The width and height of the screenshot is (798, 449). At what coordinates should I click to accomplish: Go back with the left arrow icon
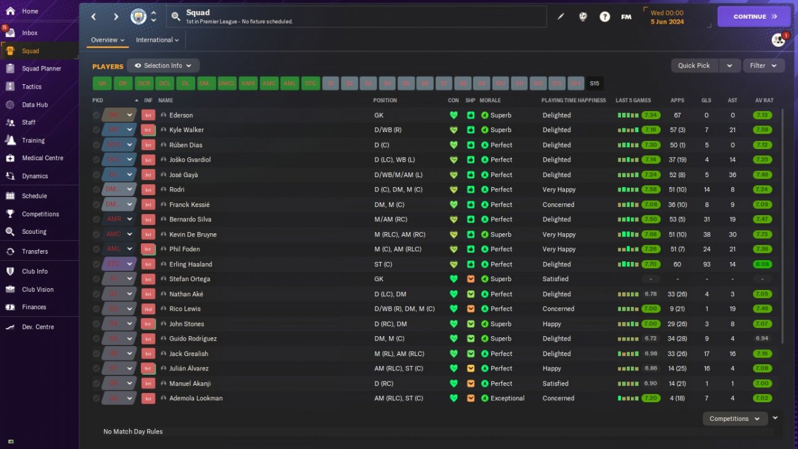(x=94, y=17)
